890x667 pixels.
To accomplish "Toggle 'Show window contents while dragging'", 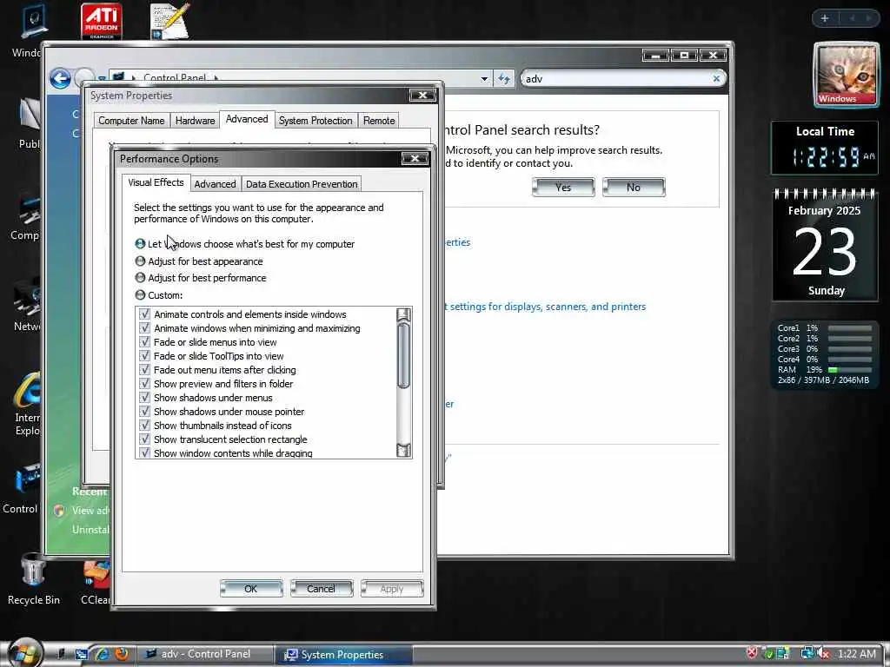I will point(145,452).
